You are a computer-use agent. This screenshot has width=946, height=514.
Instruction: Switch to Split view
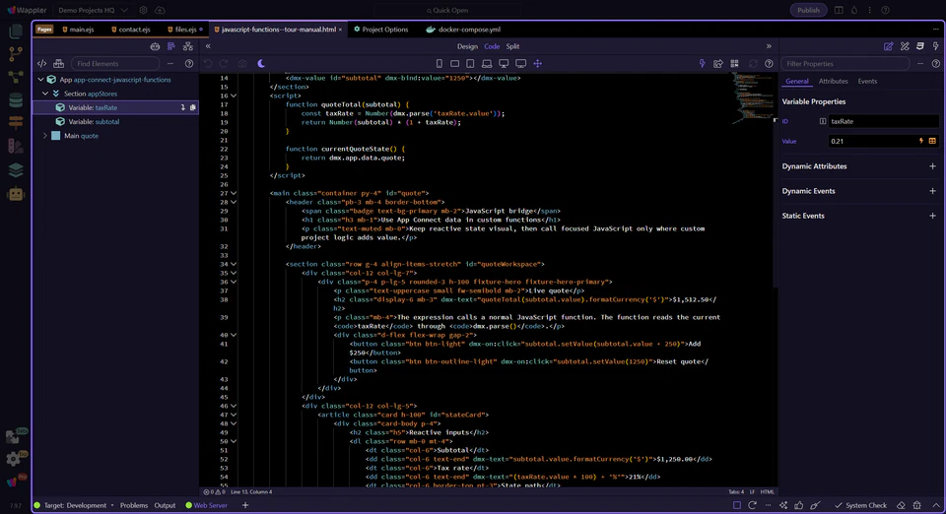512,46
